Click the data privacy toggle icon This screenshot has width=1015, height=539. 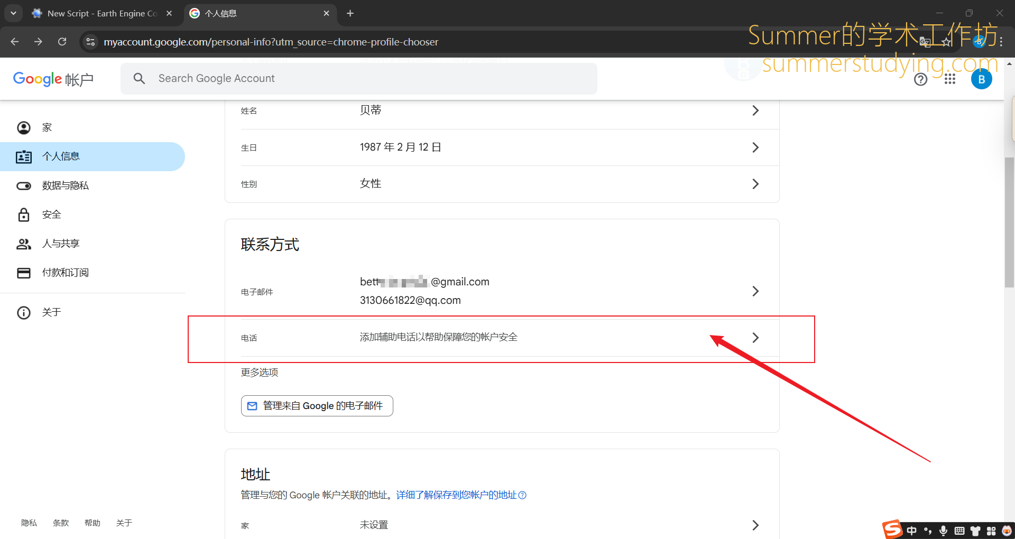24,186
